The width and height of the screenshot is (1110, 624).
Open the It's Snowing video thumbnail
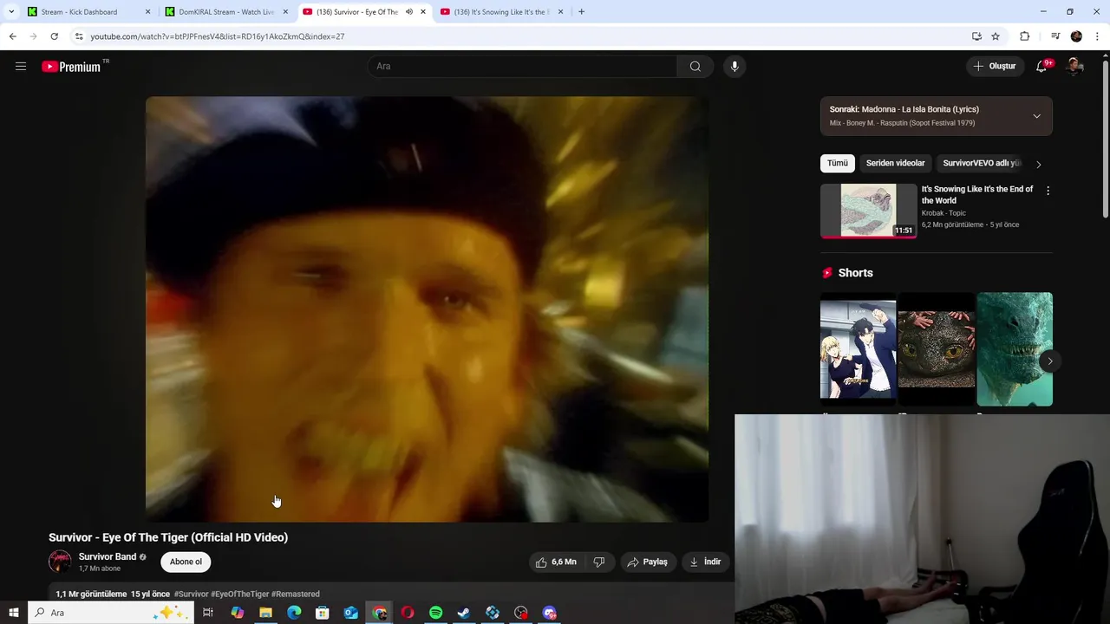pyautogui.click(x=868, y=211)
